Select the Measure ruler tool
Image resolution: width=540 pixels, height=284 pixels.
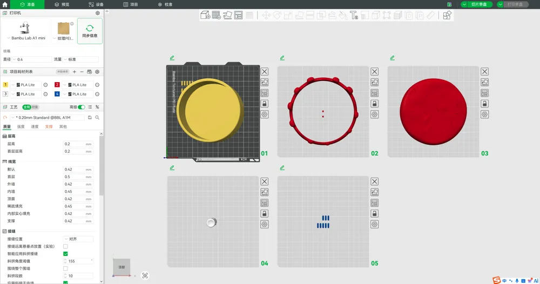click(x=430, y=15)
